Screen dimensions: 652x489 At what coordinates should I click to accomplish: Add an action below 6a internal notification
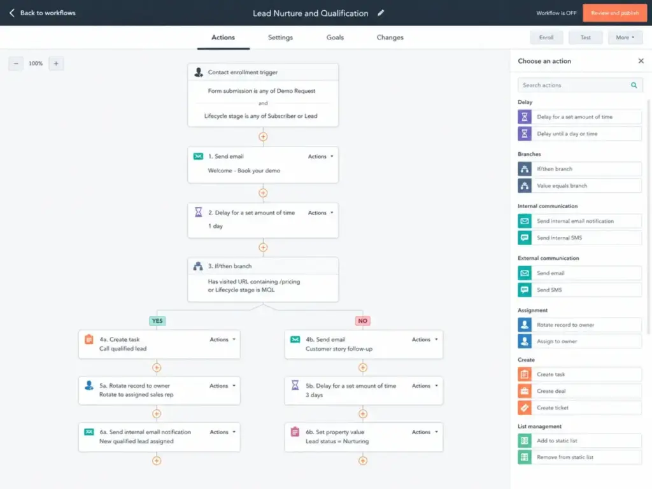coord(157,461)
